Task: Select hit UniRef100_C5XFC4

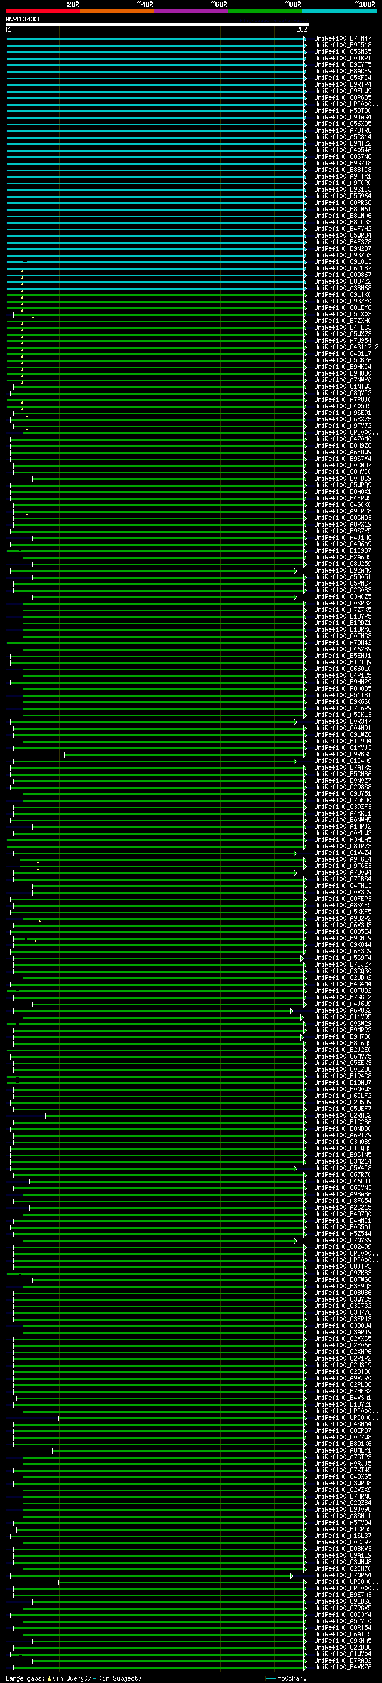Action: (x=343, y=78)
